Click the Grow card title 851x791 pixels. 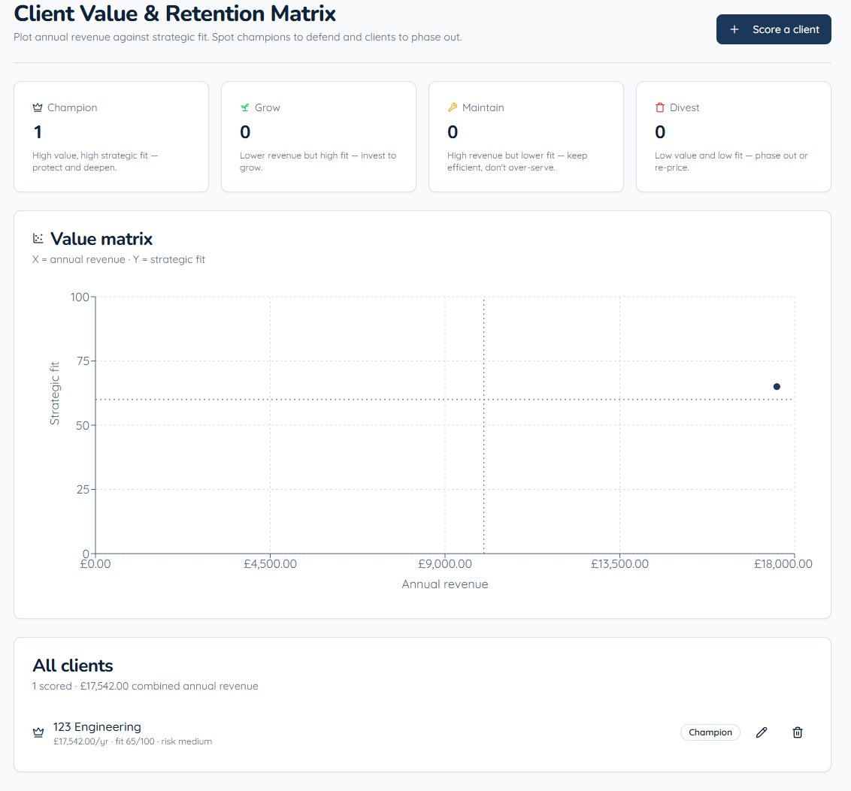coord(268,107)
